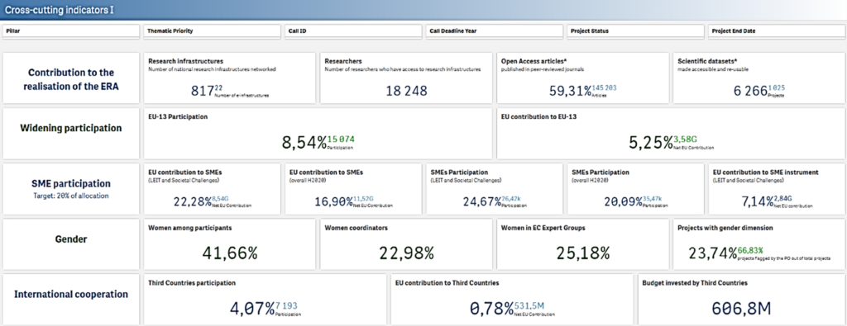
Task: Click the Third Countries participation 4,07% tile
Action: [266, 300]
